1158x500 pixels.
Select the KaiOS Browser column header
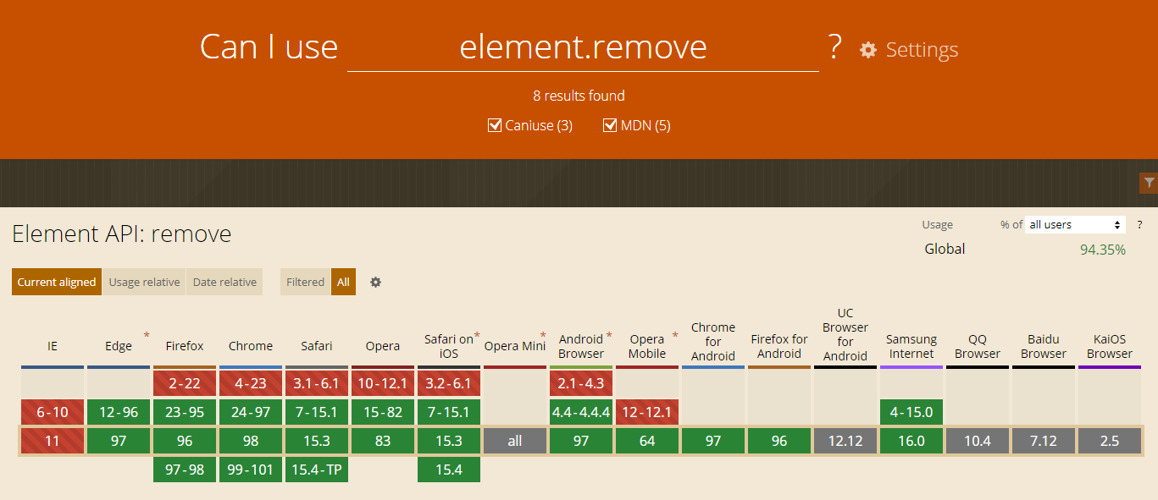1110,346
